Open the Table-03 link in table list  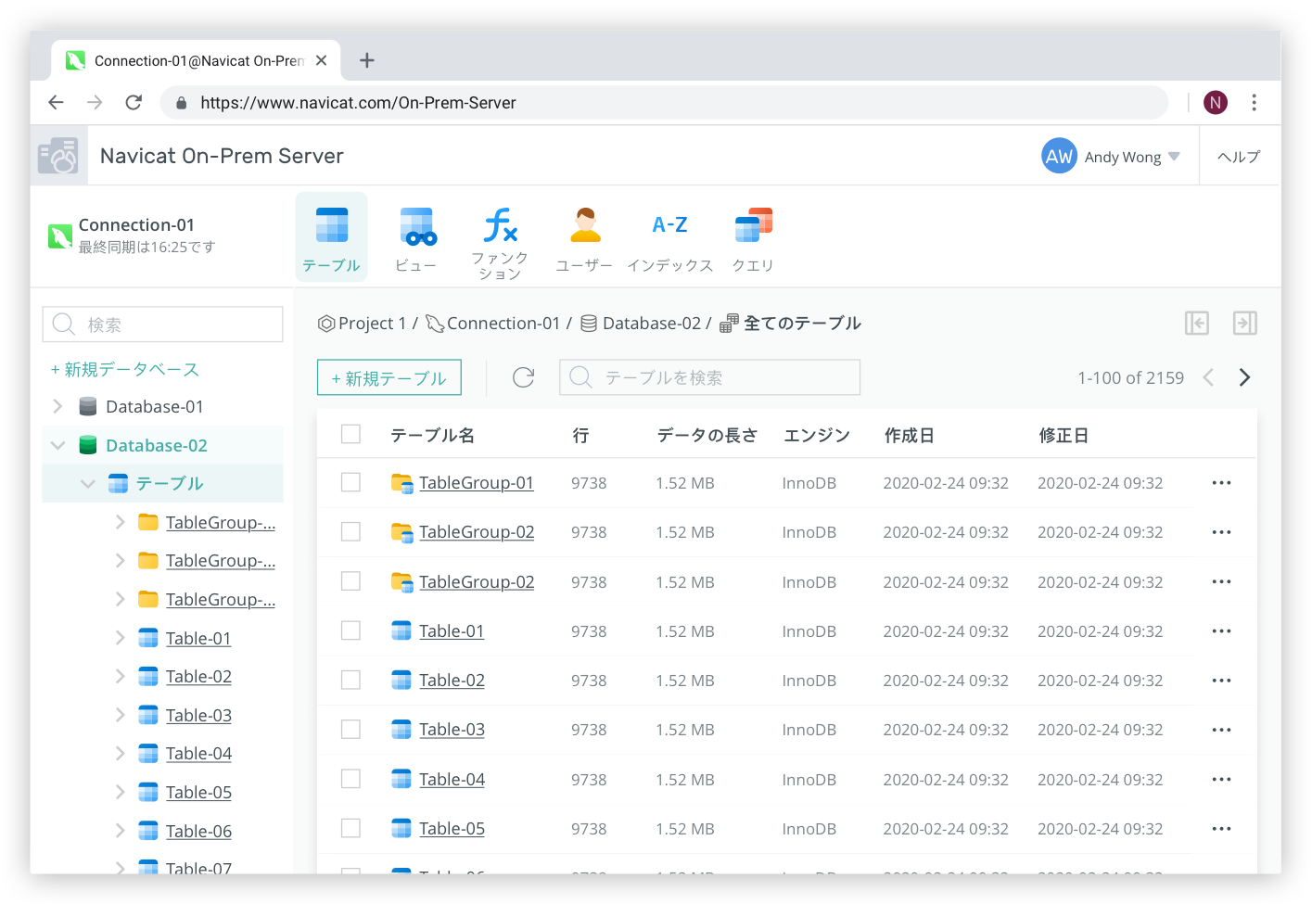(452, 730)
